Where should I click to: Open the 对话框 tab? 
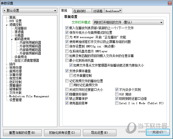pyautogui.click(x=98, y=11)
